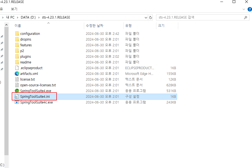
Task: Click the SpringToolSuite4c.exe application icon
Action: coord(17,102)
